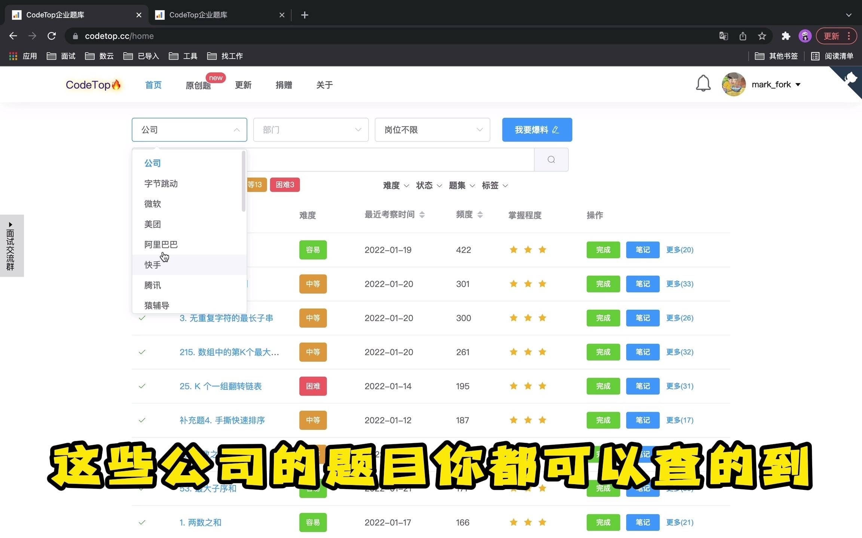Open Chrome profile avatar

tap(805, 36)
